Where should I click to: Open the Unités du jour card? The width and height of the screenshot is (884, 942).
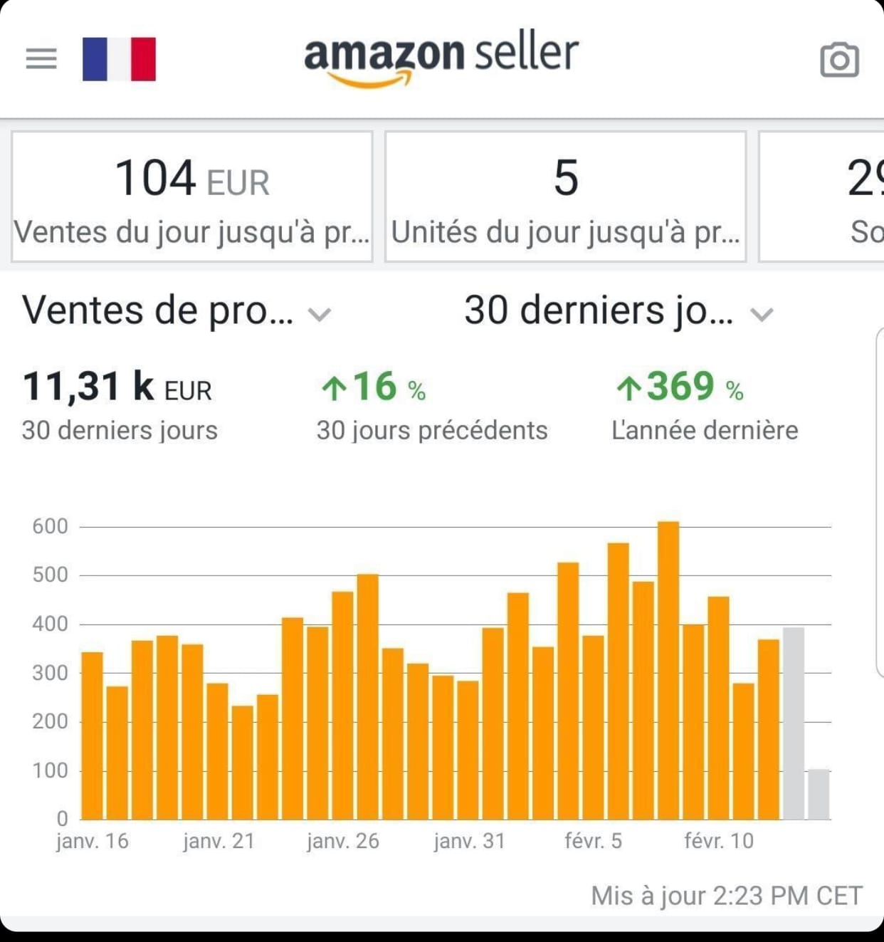tap(566, 197)
